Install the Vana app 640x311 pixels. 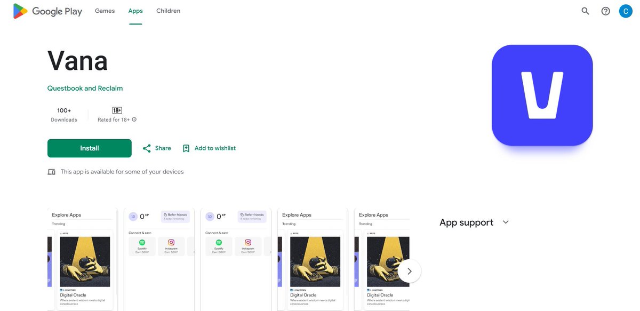point(90,148)
